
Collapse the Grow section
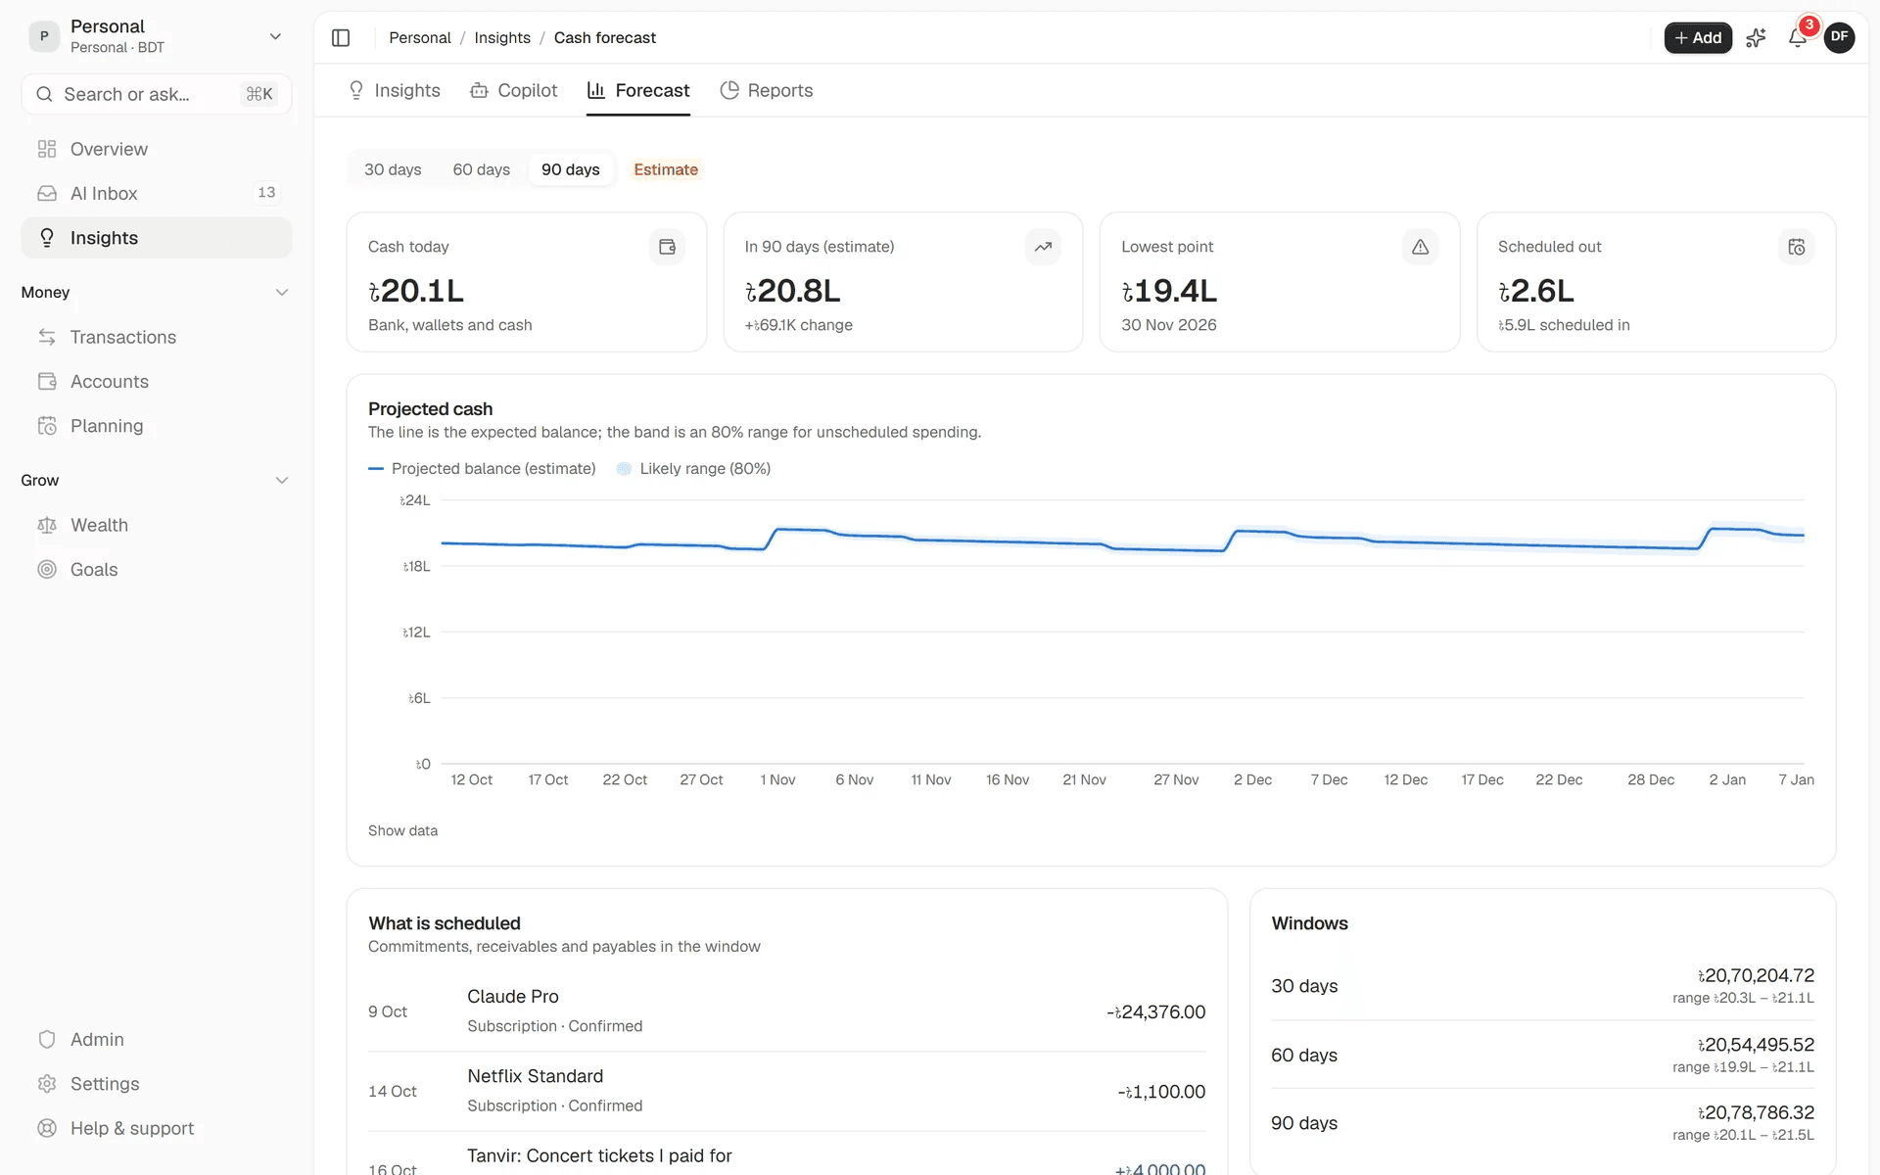point(157,480)
